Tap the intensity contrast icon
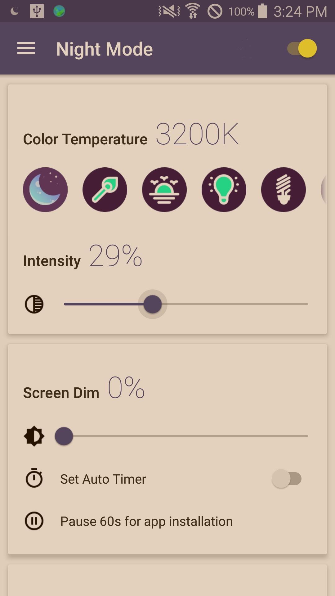 click(x=34, y=304)
